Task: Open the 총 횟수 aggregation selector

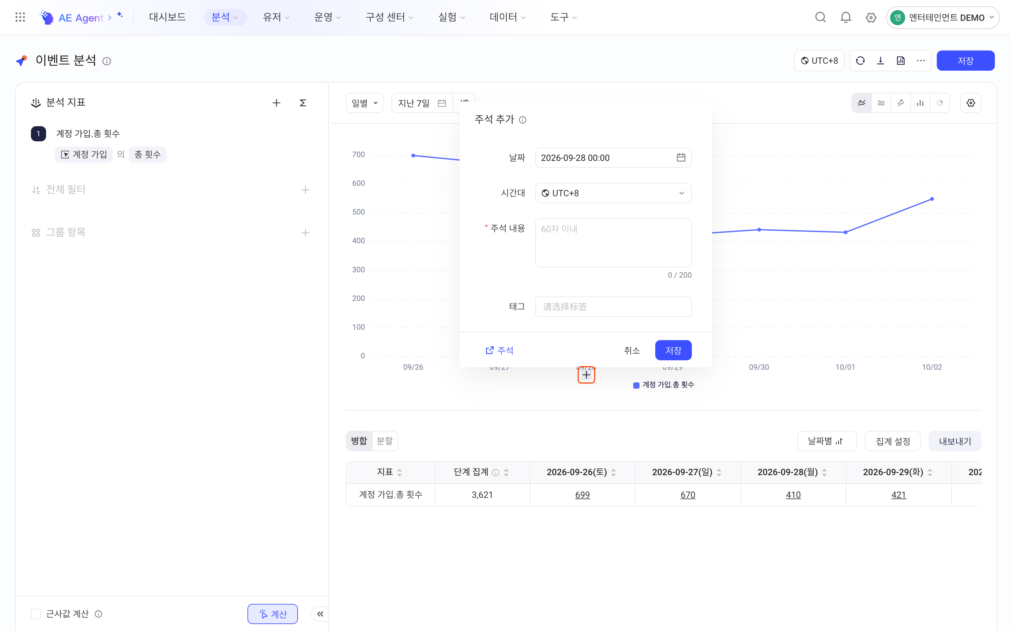Action: 147,154
